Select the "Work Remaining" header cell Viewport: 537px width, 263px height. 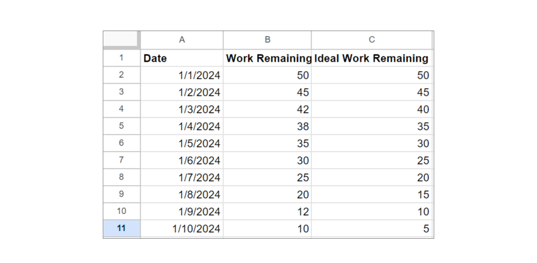267,58
